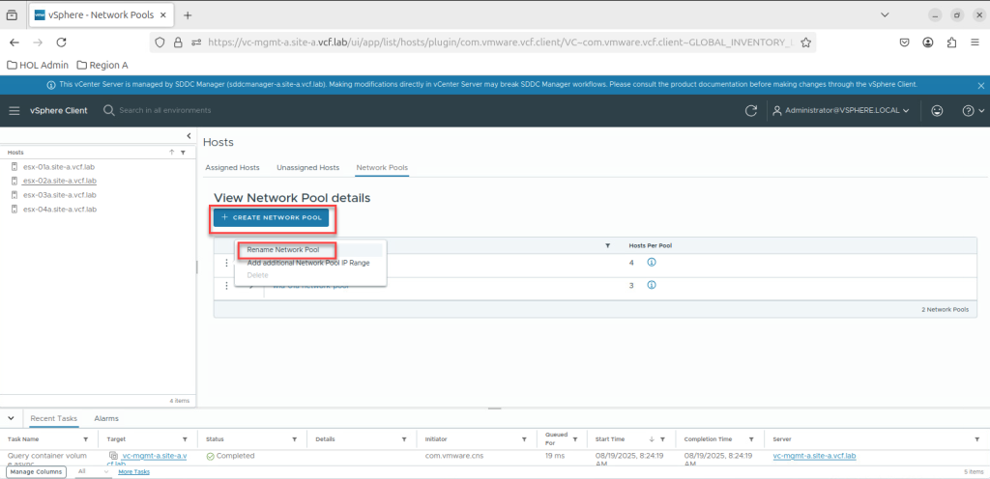This screenshot has height=479, width=990.
Task: Filter the Initiator column
Action: pyautogui.click(x=524, y=438)
